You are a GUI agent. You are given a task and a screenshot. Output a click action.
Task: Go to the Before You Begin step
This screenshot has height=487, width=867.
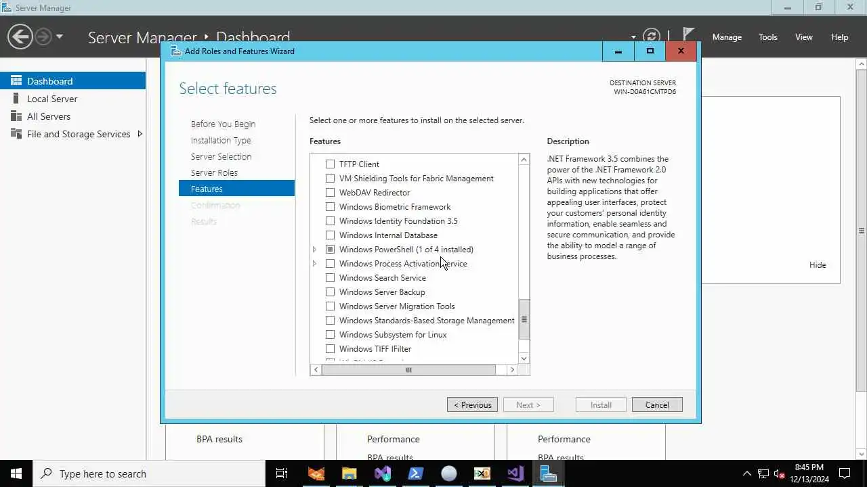[x=223, y=124]
